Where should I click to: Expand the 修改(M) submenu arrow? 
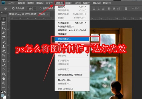pos(88,55)
